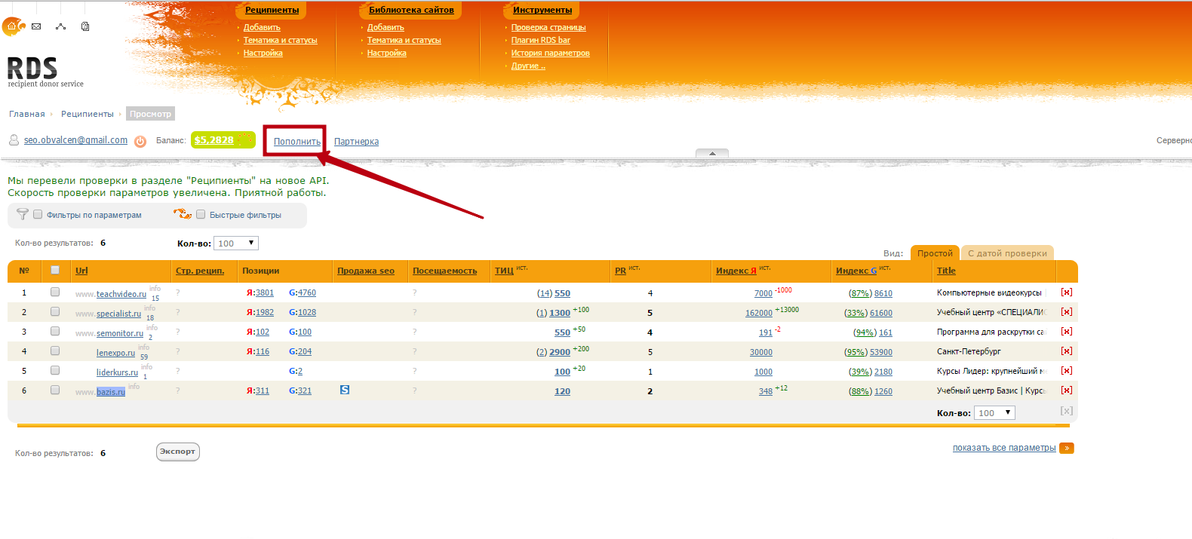Click the orange home icon

tap(11, 26)
